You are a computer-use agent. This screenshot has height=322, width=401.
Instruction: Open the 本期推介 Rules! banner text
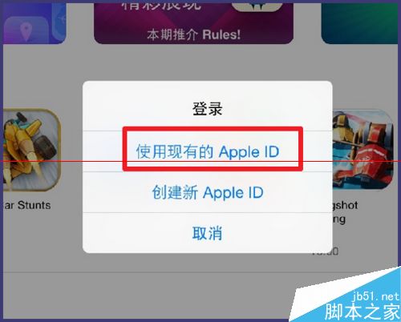tap(194, 34)
